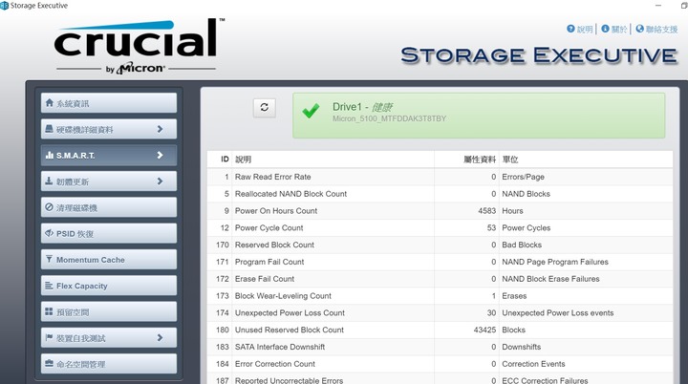
Task: Click the Power Cycle Count label
Action: coord(269,228)
